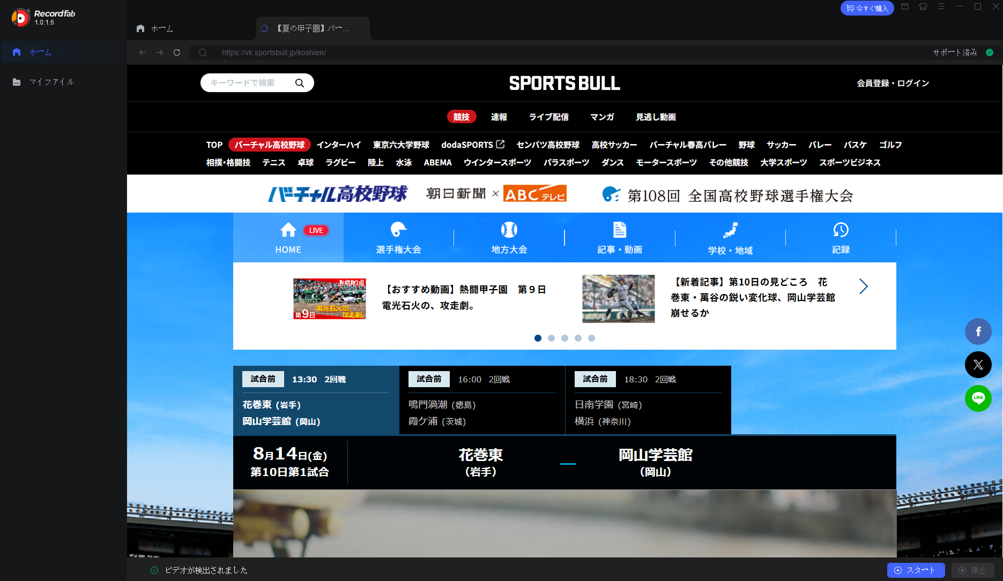Click 今すぐ購入 button

click(867, 8)
